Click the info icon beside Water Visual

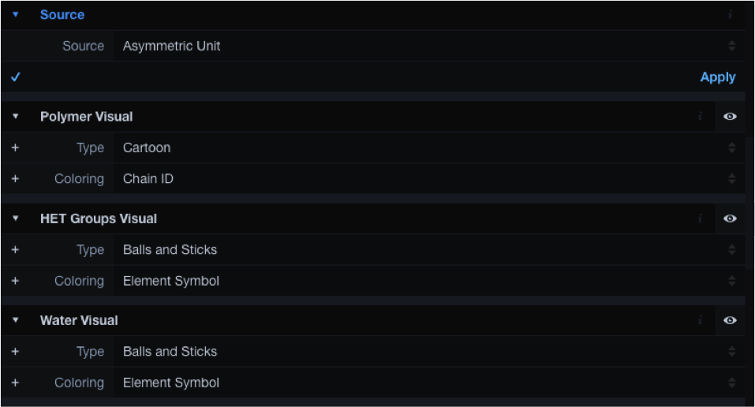[x=700, y=320]
